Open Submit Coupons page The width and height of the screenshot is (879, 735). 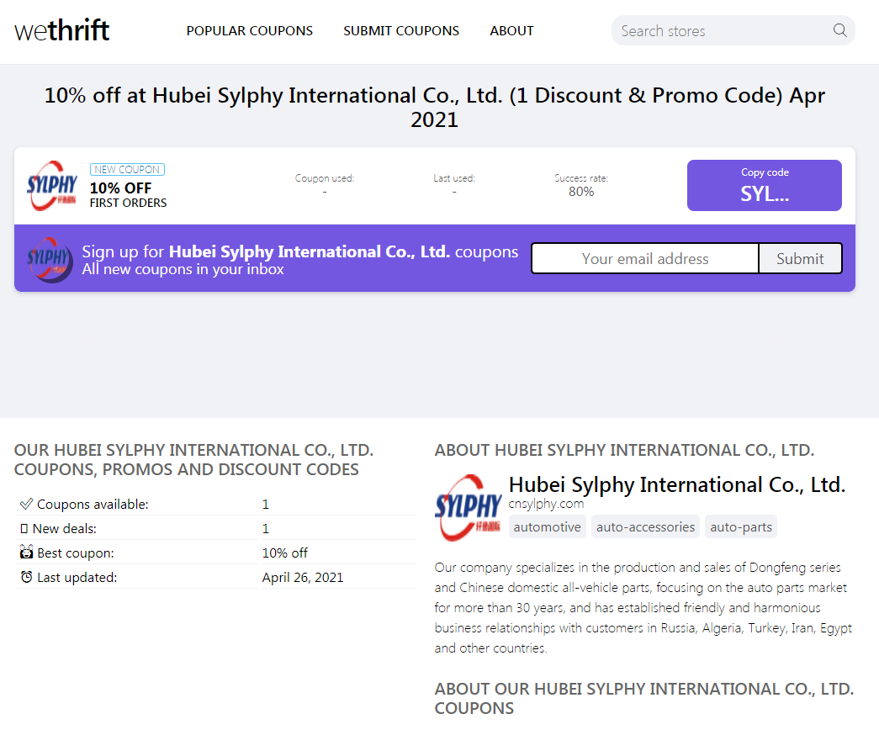(401, 31)
